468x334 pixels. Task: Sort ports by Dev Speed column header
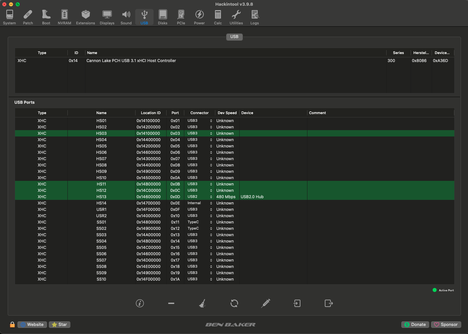(227, 113)
